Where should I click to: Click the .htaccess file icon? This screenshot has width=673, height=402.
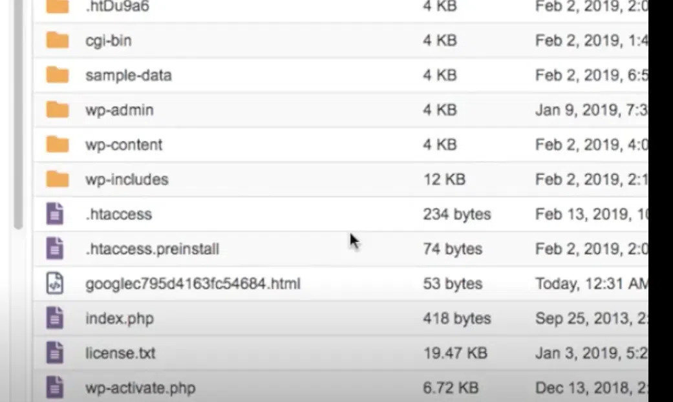tap(56, 214)
